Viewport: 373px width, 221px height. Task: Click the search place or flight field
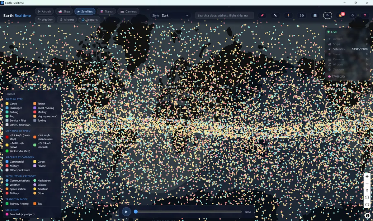(225, 15)
